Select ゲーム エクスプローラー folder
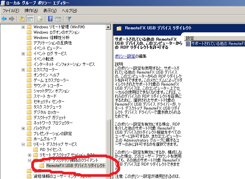The height and width of the screenshot is (179, 245). pos(51,80)
